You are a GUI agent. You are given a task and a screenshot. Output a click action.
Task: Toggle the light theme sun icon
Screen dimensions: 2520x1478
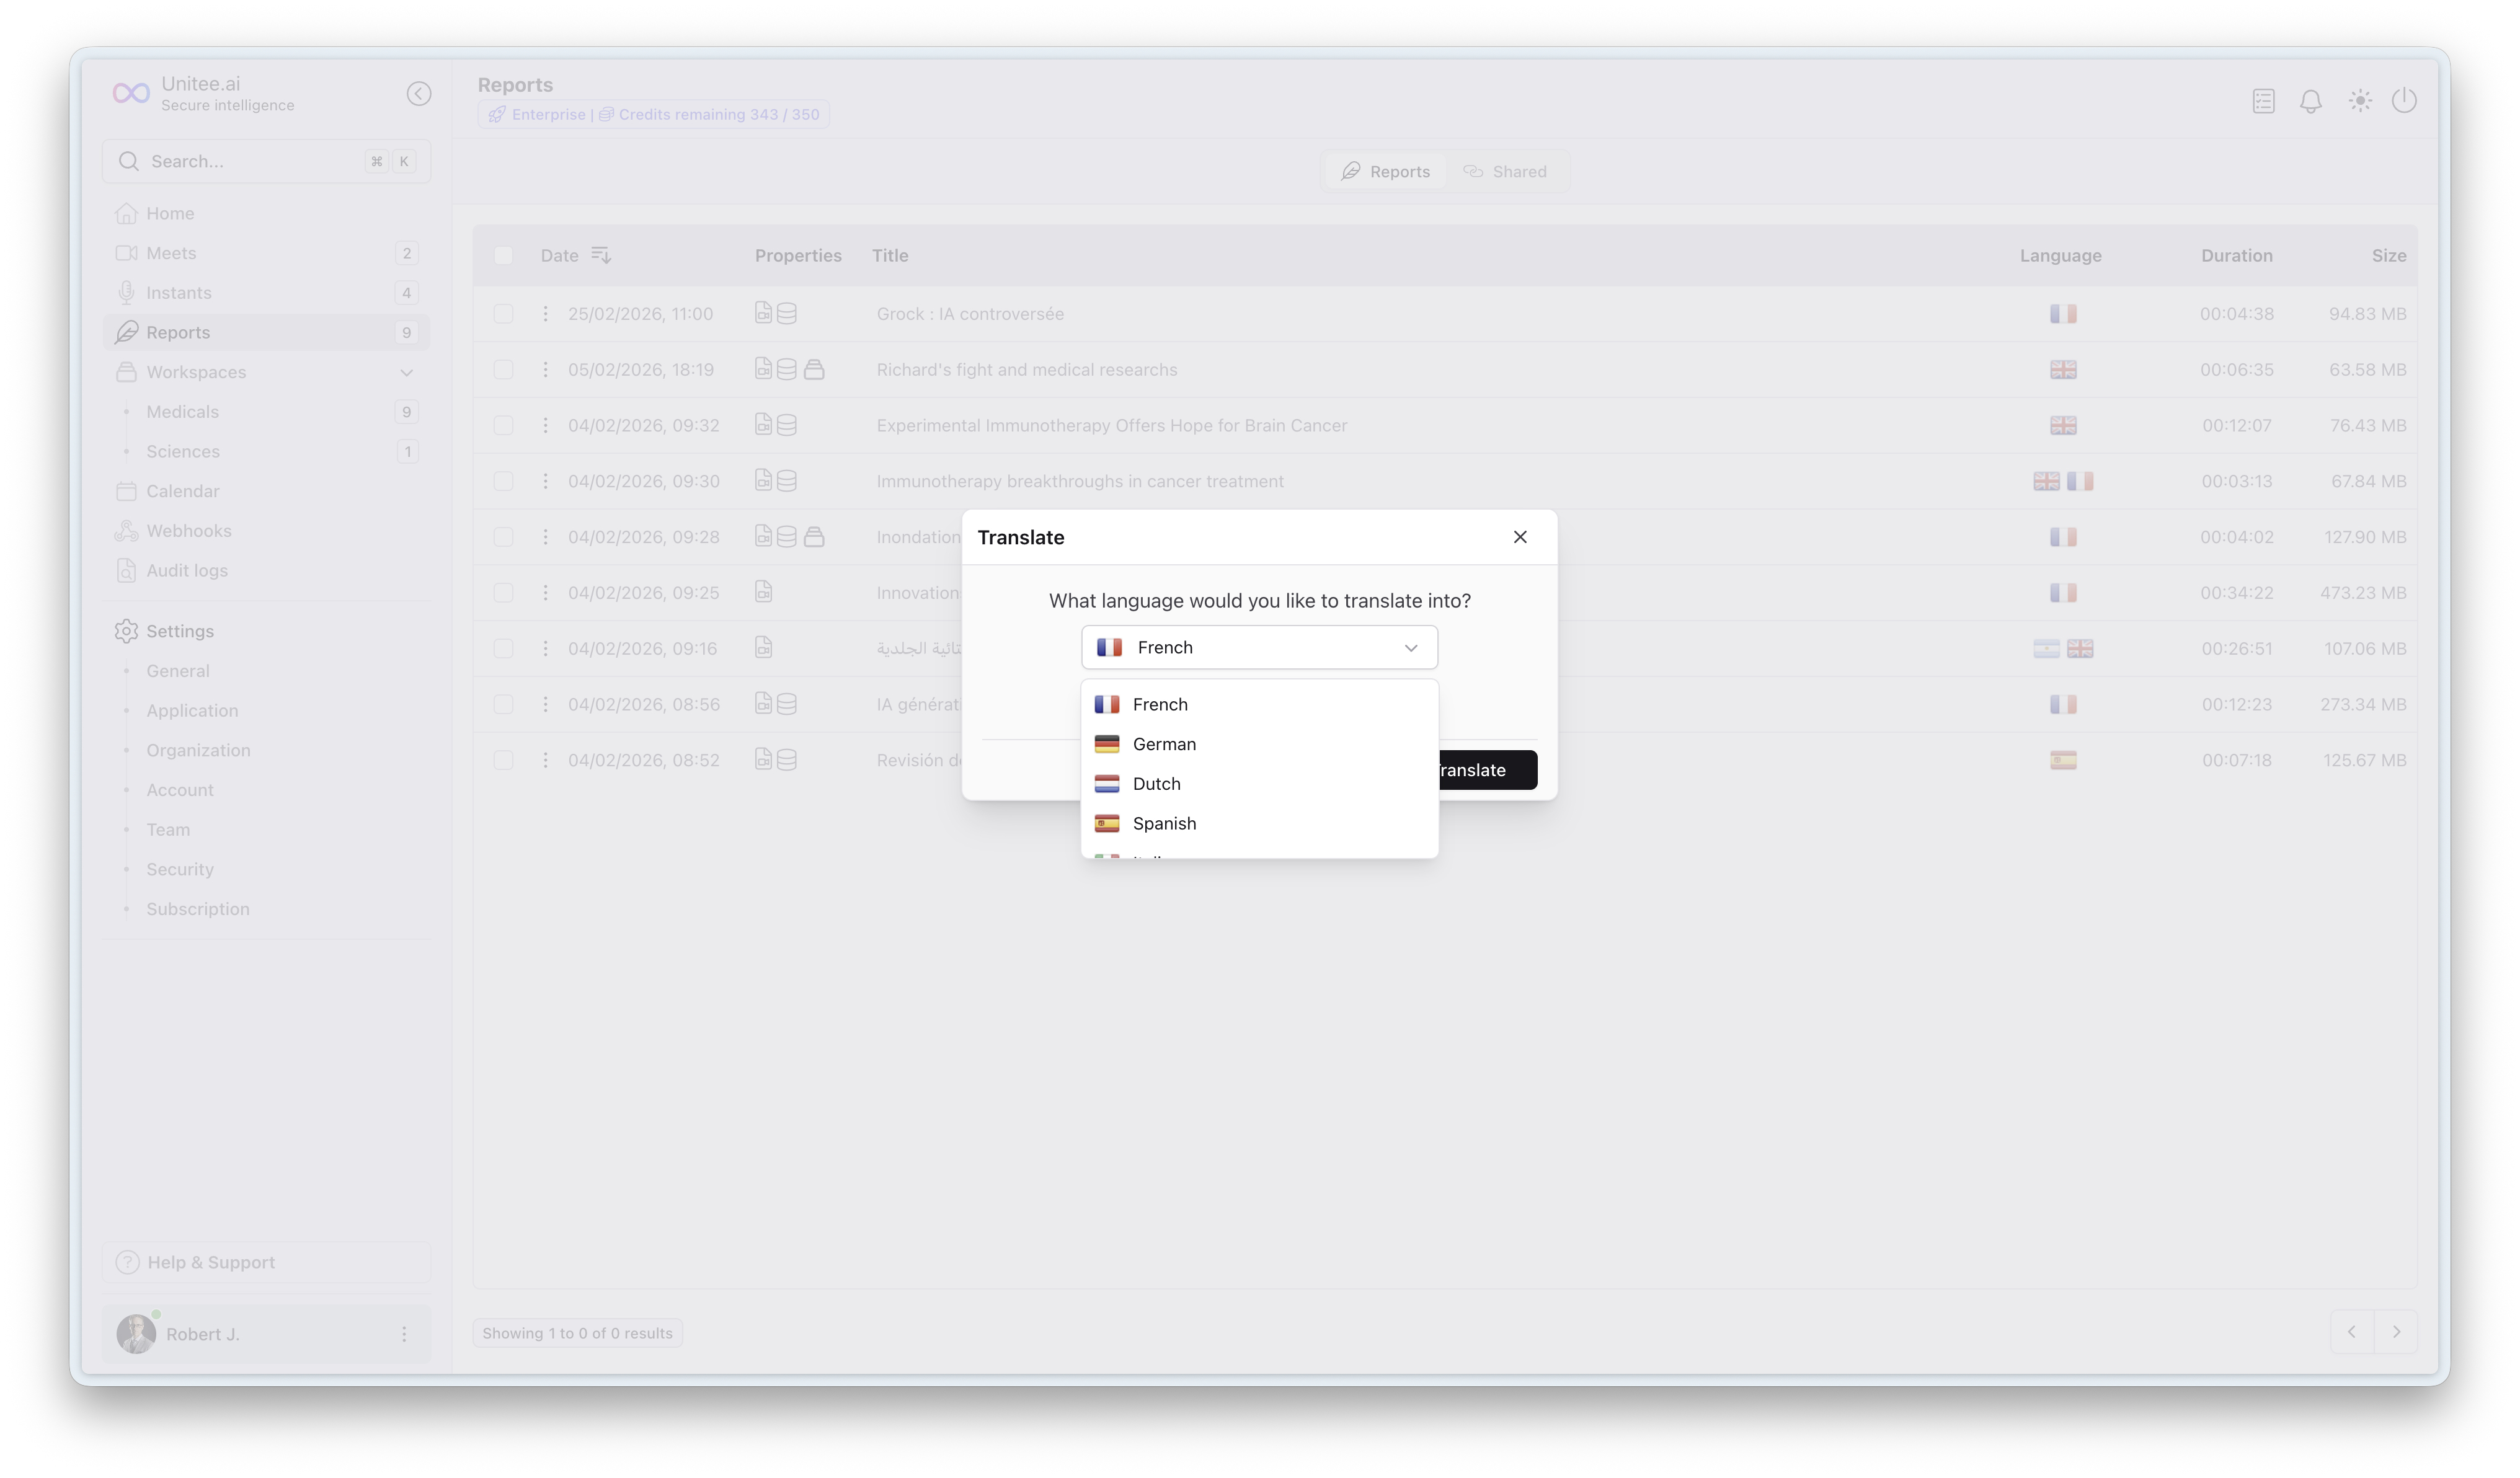pos(2360,101)
